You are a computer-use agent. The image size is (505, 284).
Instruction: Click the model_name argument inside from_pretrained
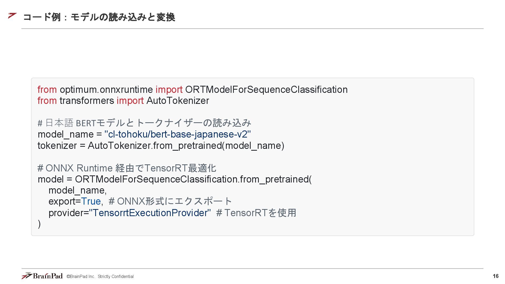click(x=77, y=190)
